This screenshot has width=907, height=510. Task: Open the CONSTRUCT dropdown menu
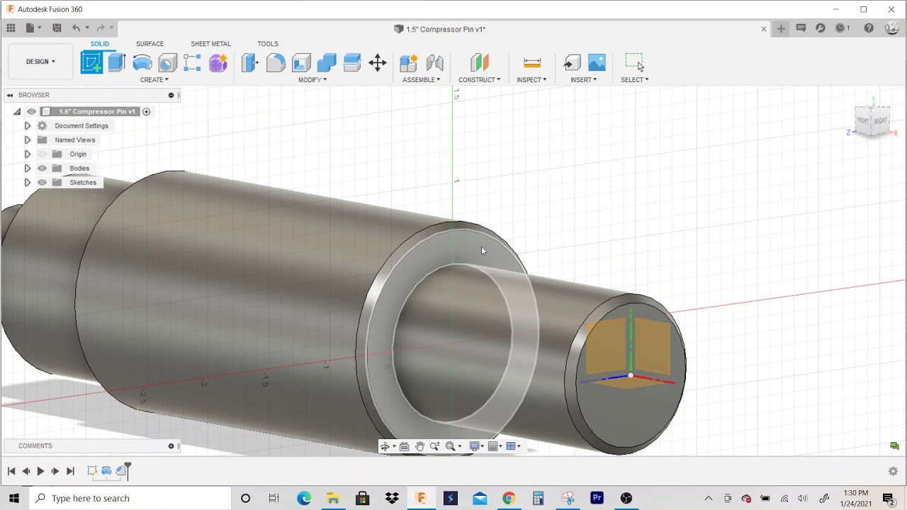pos(479,80)
